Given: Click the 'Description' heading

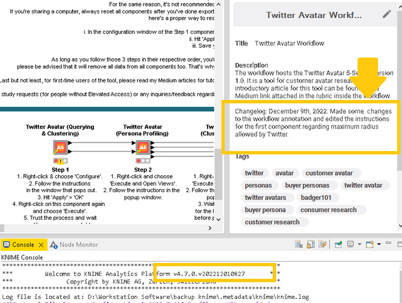Looking at the screenshot, I should (251, 65).
